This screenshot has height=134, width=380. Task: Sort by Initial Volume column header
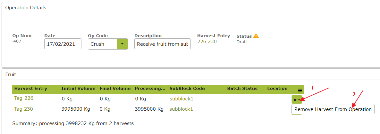[79, 89]
